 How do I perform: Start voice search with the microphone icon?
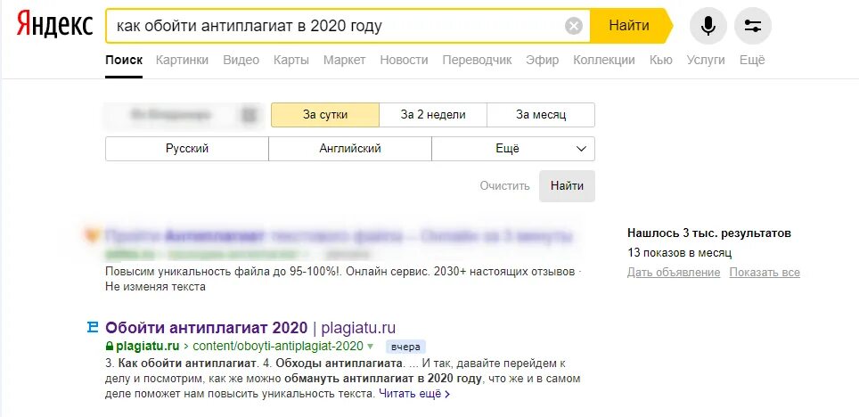[708, 26]
